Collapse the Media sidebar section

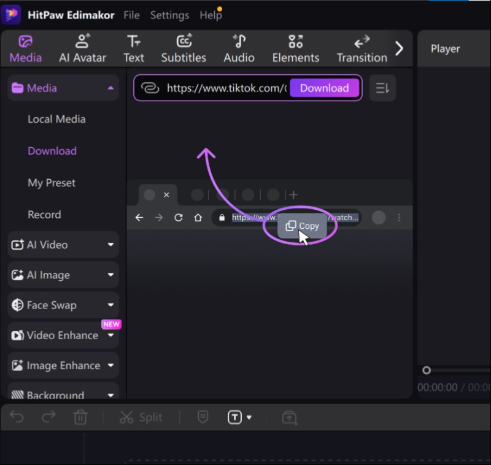[110, 88]
